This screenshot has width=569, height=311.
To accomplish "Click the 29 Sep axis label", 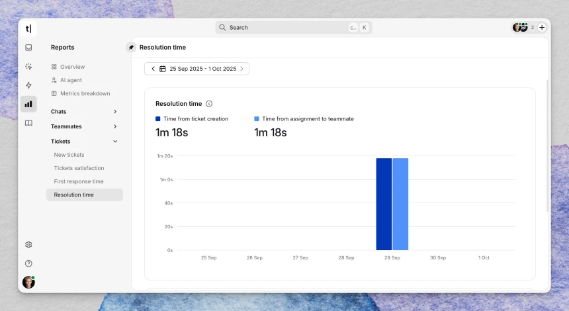I will (x=392, y=257).
